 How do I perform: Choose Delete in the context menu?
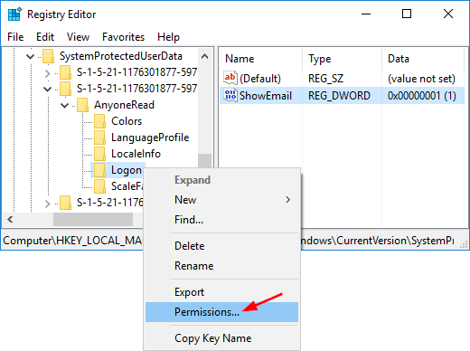(221, 246)
